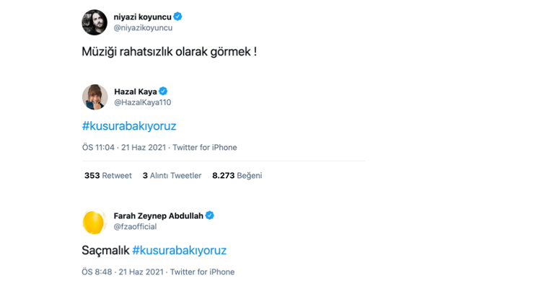View the 353 Retweet list
Image resolution: width=541 pixels, height=281 pixels.
[108, 176]
